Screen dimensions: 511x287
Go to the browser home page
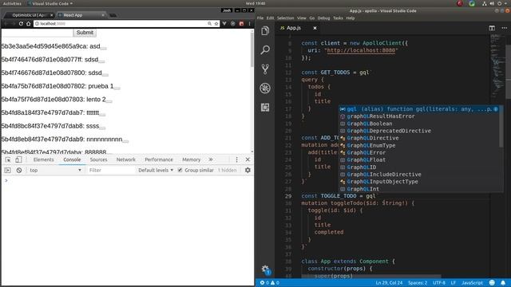tap(29, 24)
